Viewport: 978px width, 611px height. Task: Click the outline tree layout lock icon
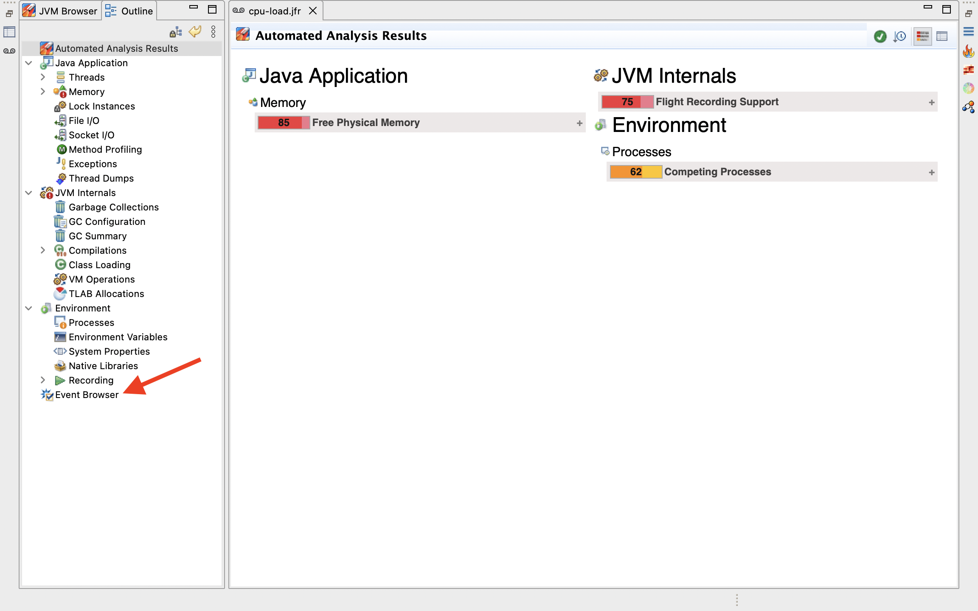pyautogui.click(x=176, y=32)
